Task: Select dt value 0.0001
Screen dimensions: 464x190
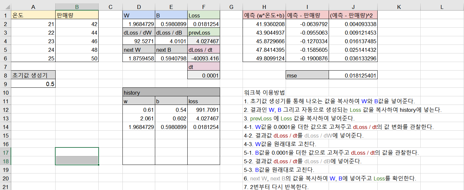Action: (x=204, y=75)
